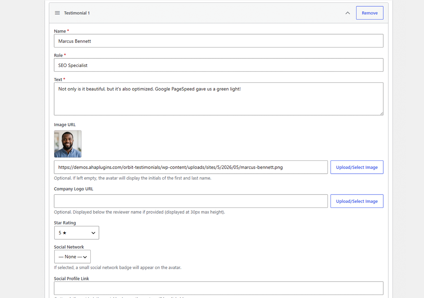Click the drag handle icon beside Testimonial 1
424x298 pixels.
point(57,13)
